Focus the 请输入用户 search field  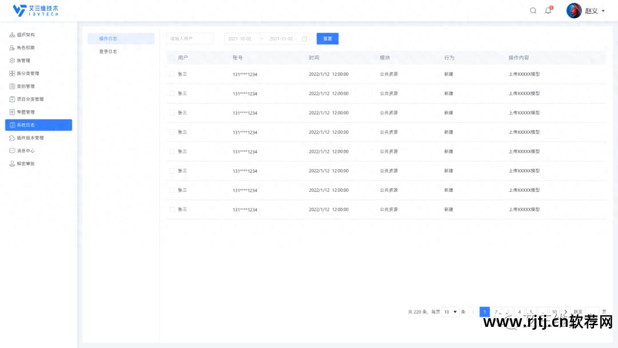pos(189,38)
